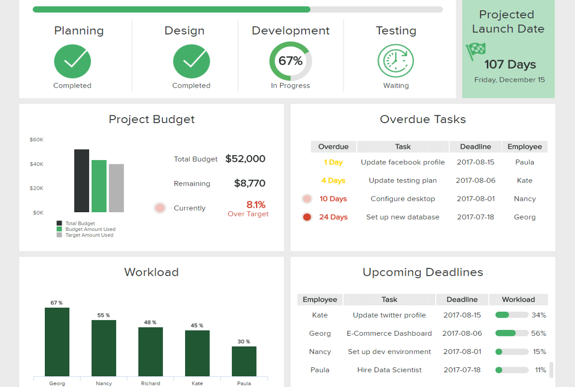The image size is (575, 387).
Task: Click Georg's 56% workload progress bar
Action: [511, 333]
